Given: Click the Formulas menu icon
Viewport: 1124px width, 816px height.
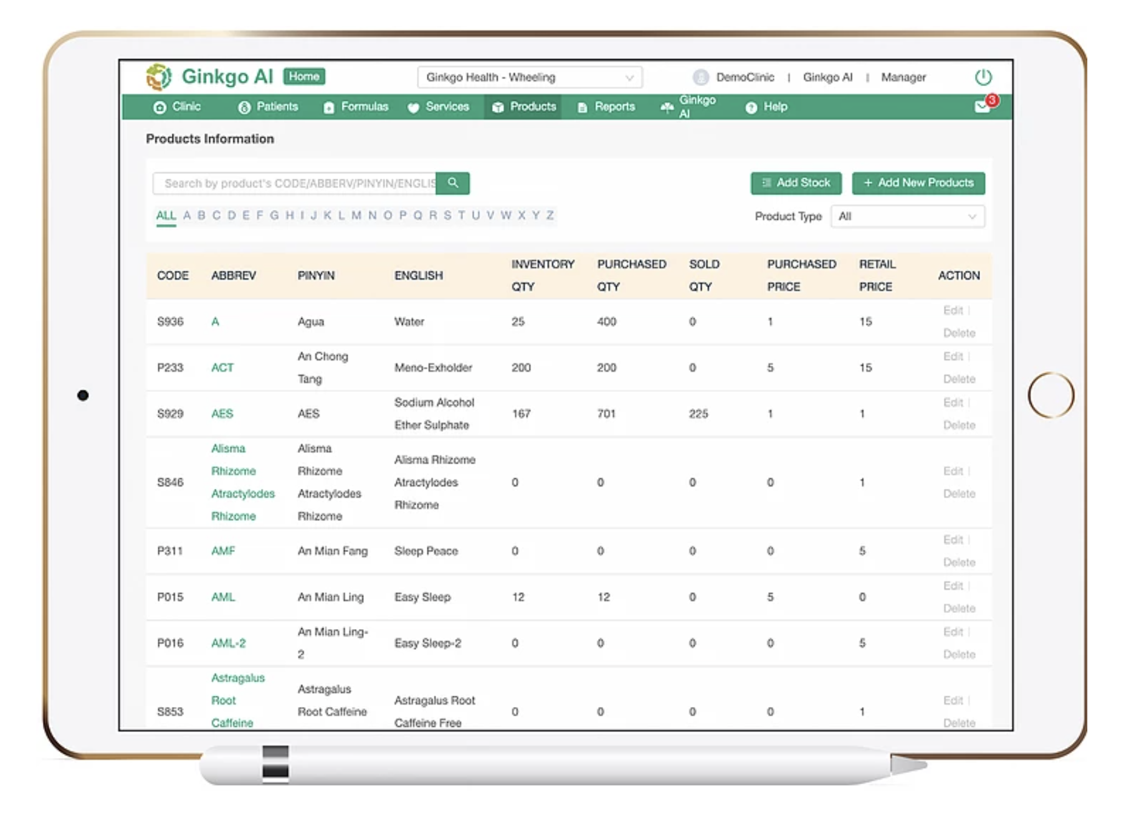Looking at the screenshot, I should [329, 107].
